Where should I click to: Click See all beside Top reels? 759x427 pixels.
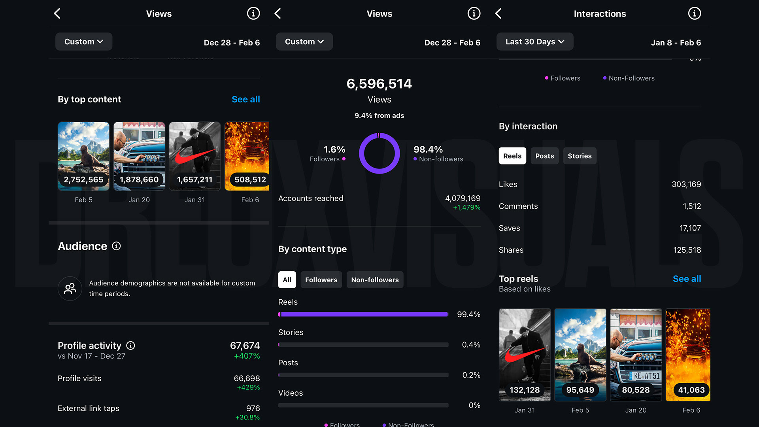687,279
